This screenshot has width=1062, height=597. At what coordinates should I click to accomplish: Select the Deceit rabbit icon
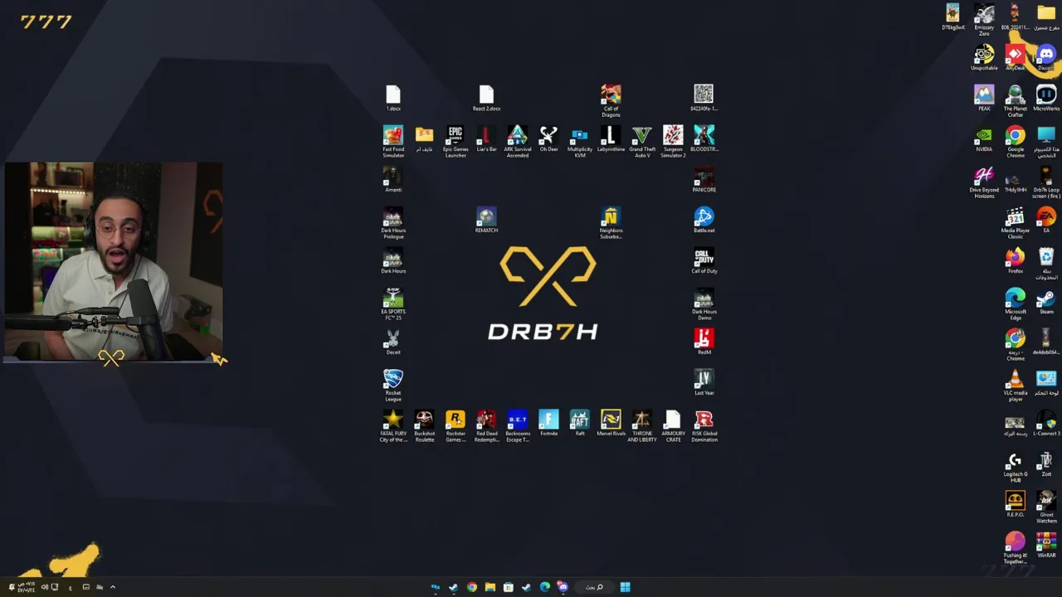(393, 342)
